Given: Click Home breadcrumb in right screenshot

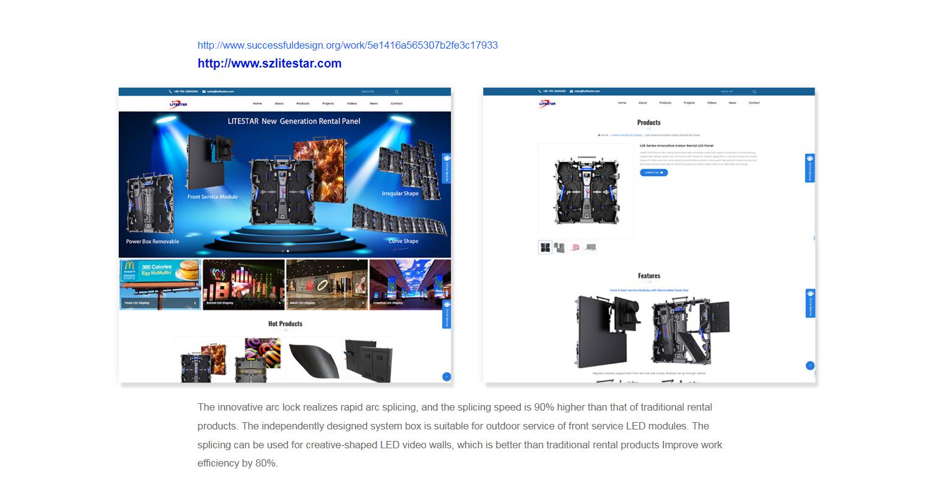Looking at the screenshot, I should 603,135.
